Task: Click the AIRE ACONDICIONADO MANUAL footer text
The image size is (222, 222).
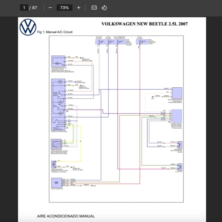Action: pyautogui.click(x=66, y=216)
